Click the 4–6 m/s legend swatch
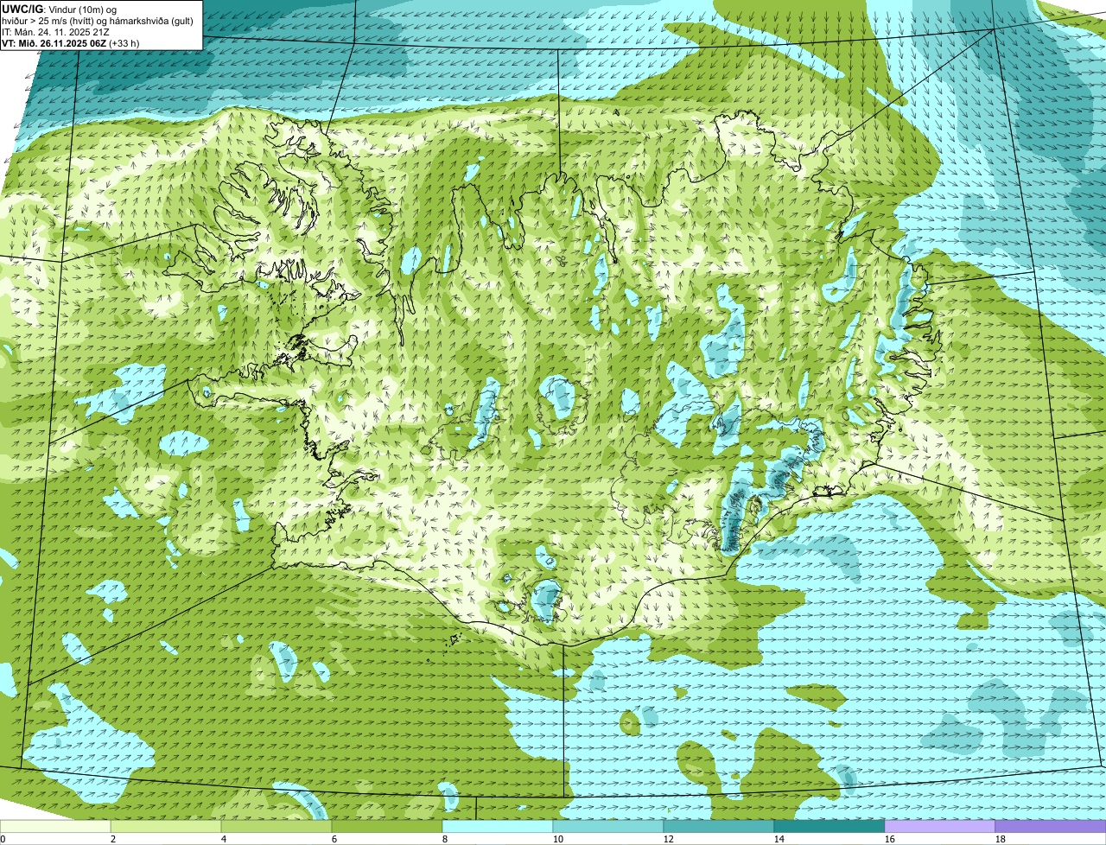1106x845 pixels. click(276, 826)
